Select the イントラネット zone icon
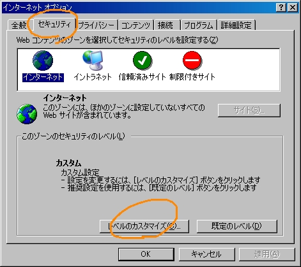The image size is (301, 267). tap(93, 61)
